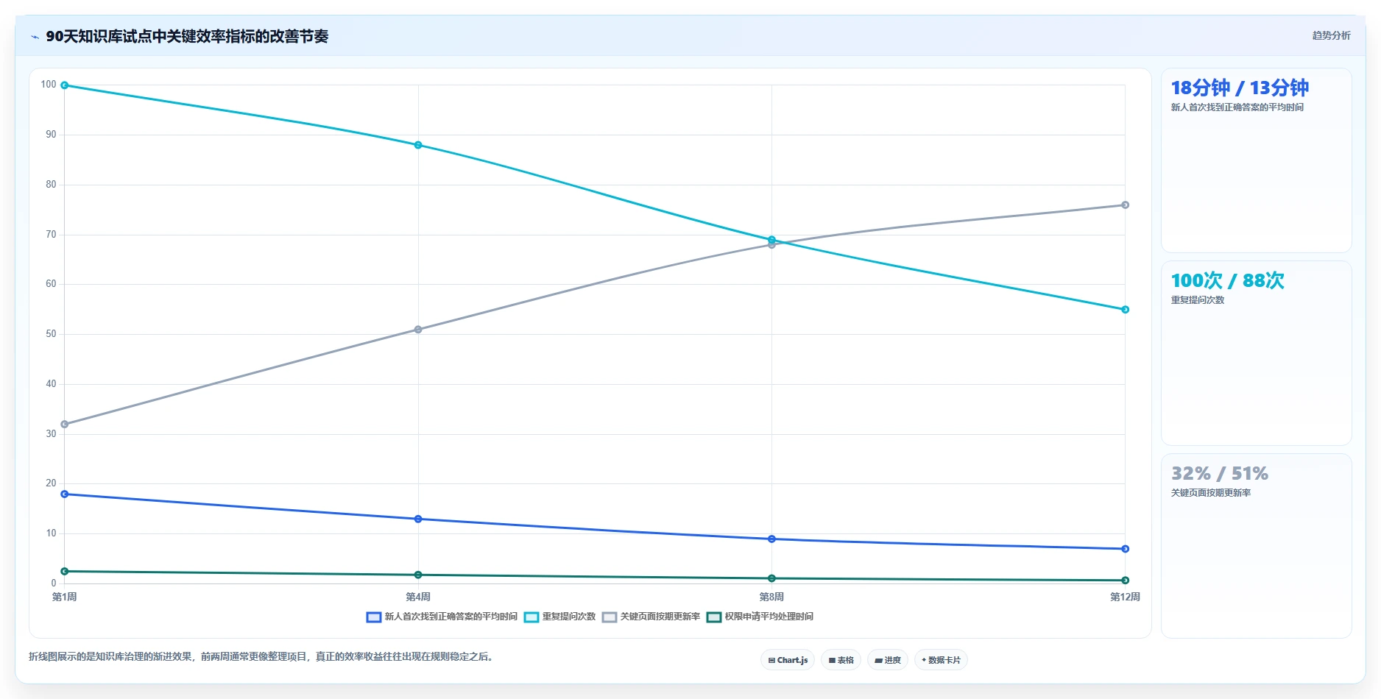Click the cyan data point at 55 in 第12周
This screenshot has width=1381, height=699.
(1125, 310)
